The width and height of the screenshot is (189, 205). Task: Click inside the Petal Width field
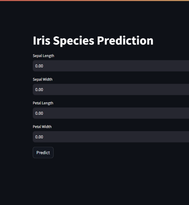(111, 137)
